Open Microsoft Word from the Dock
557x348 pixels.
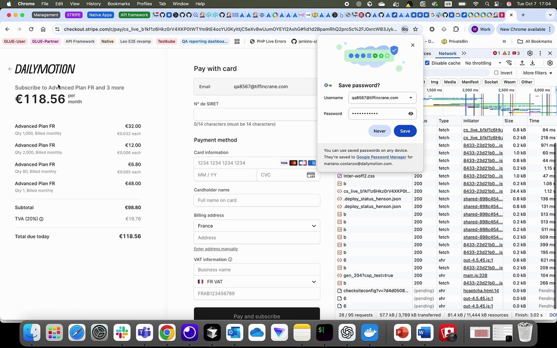[x=425, y=333]
